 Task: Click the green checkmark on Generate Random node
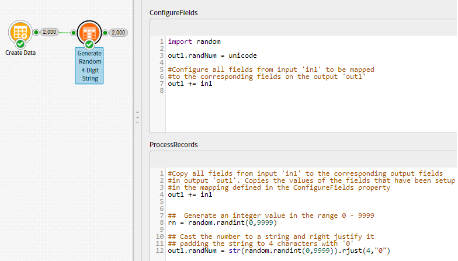[x=89, y=44]
